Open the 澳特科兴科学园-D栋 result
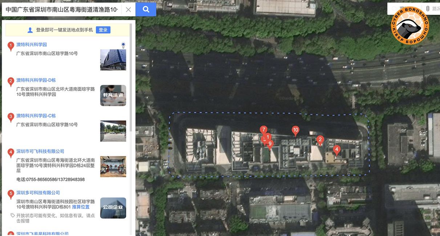The width and height of the screenshot is (440, 236). coord(36,80)
